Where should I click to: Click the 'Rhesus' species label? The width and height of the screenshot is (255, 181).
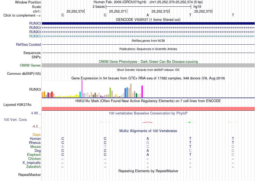click(35, 143)
